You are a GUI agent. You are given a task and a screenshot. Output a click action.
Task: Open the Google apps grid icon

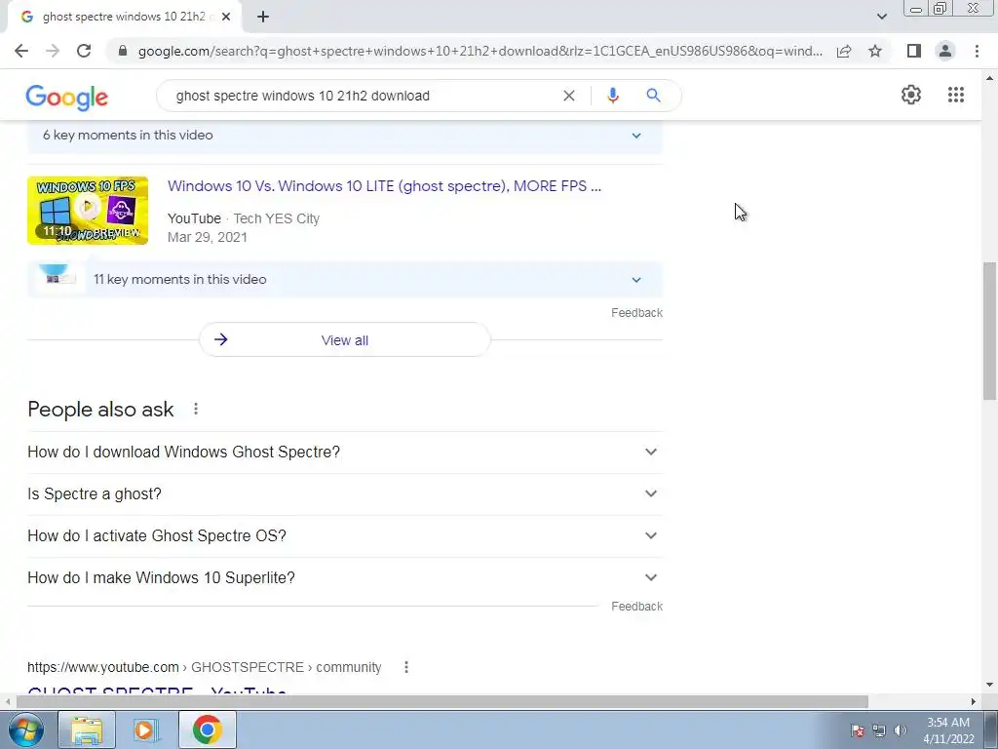[x=955, y=95]
